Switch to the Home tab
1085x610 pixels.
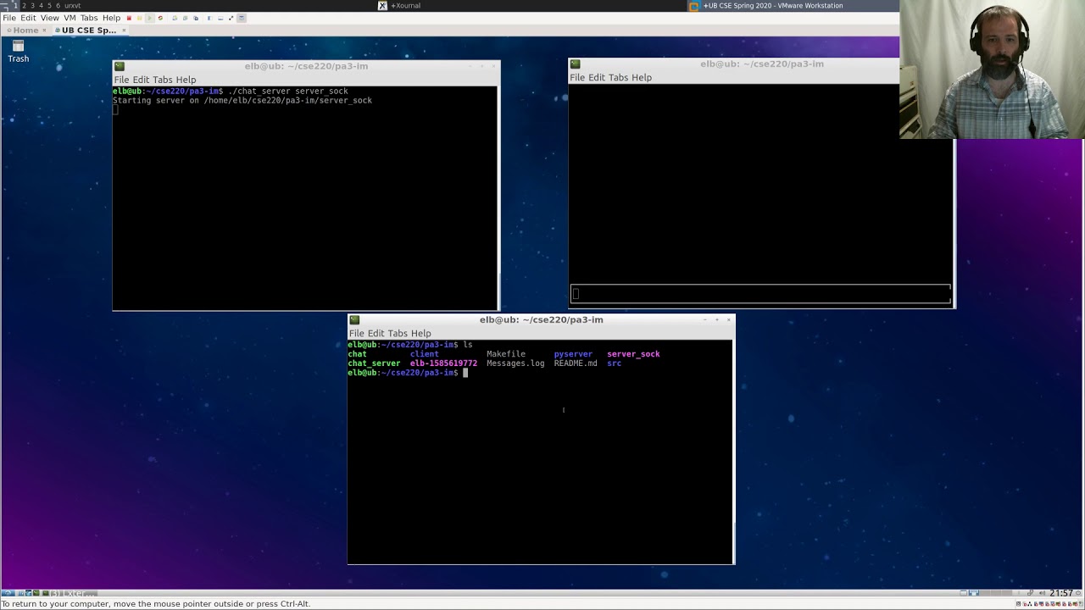[25, 30]
